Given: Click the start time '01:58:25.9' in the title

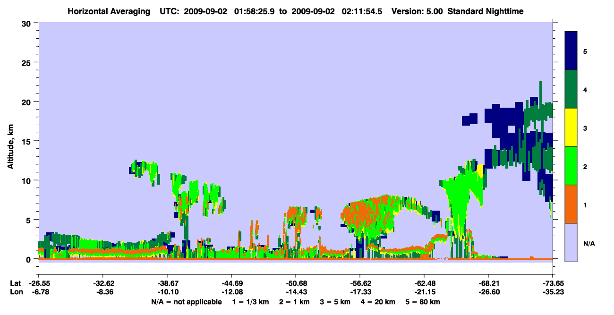Looking at the screenshot, I should 252,11.
